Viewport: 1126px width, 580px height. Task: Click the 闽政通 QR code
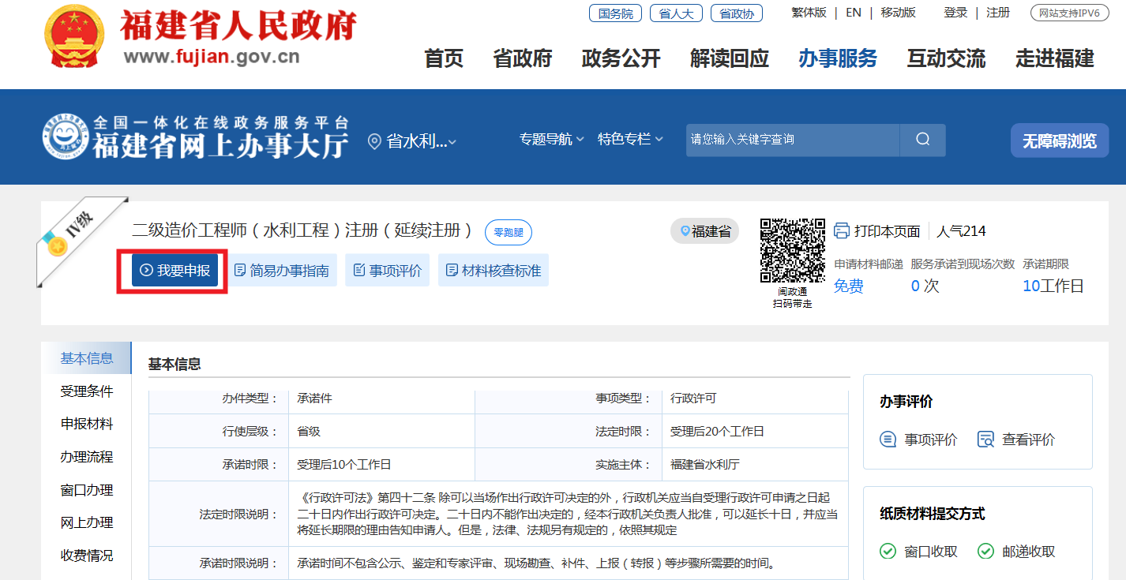click(x=792, y=250)
